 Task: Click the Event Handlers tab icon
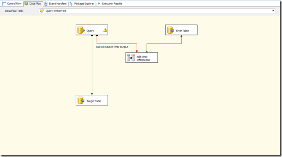(46, 3)
